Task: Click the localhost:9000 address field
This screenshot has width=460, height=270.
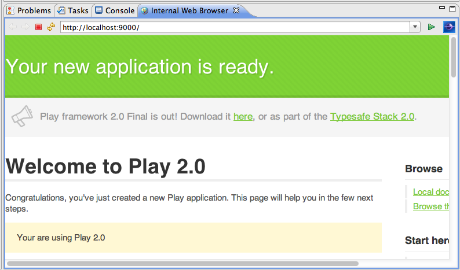Action: (x=235, y=27)
